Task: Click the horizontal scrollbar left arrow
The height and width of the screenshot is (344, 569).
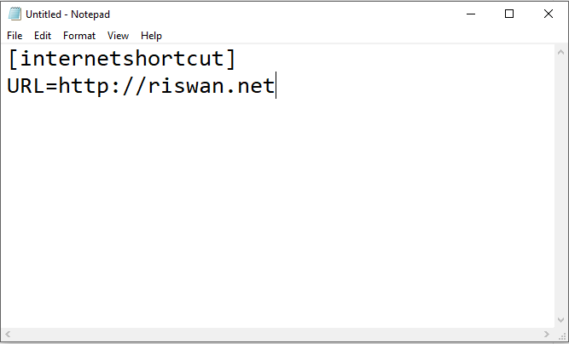Action: (8, 333)
